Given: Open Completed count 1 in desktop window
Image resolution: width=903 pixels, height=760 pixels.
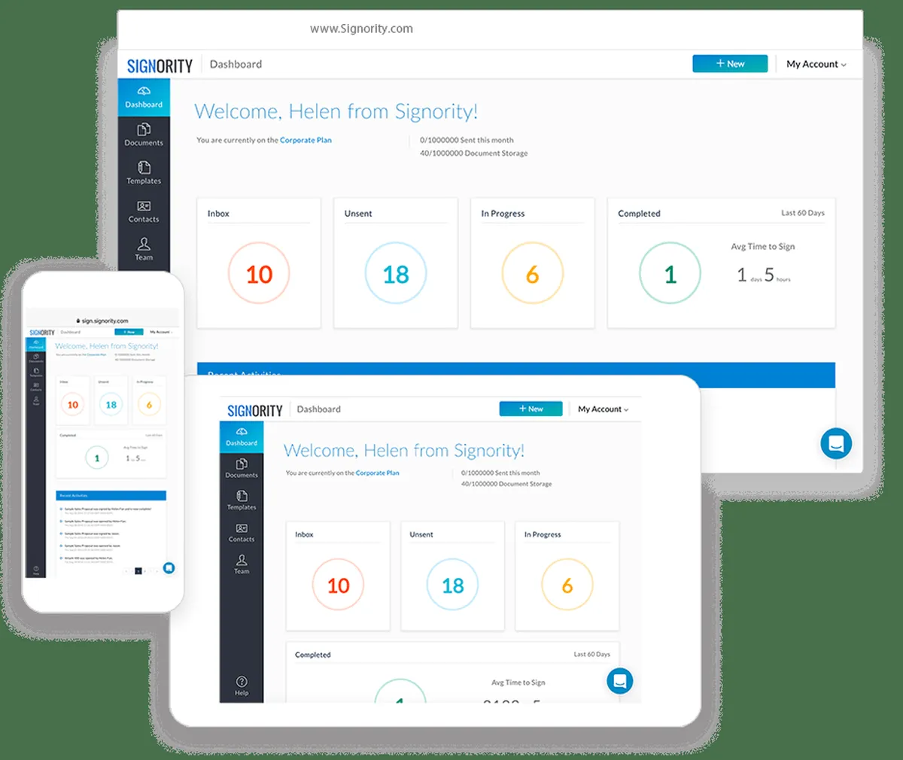Looking at the screenshot, I should [670, 274].
